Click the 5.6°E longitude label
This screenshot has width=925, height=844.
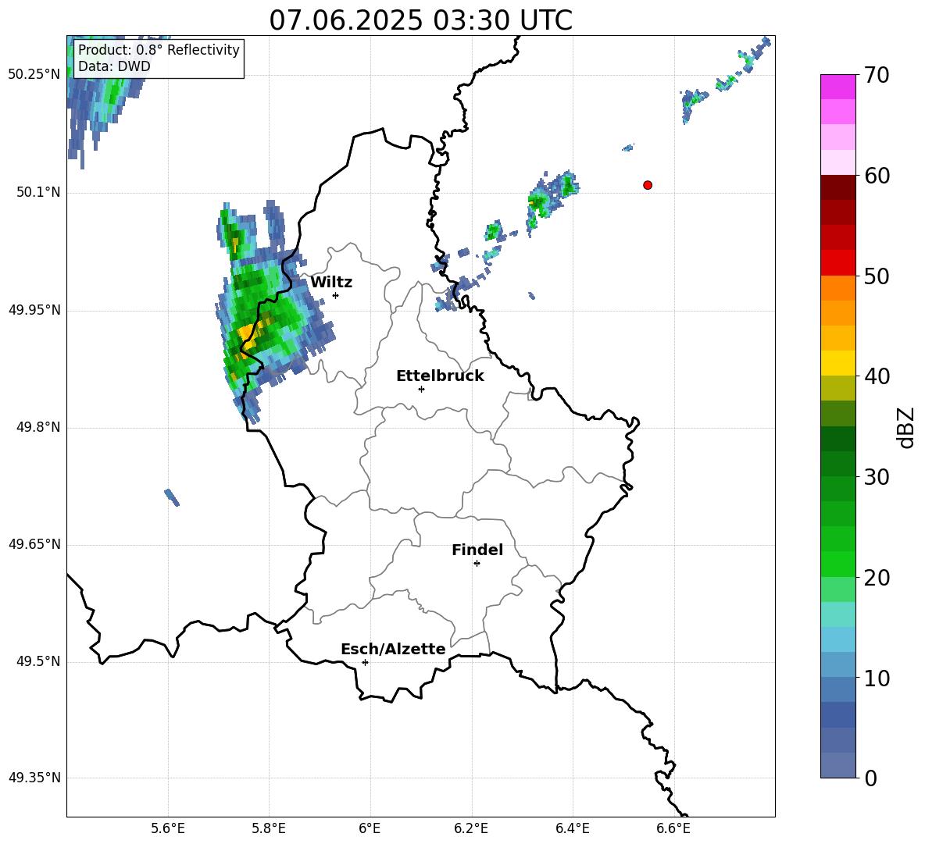[x=168, y=828]
